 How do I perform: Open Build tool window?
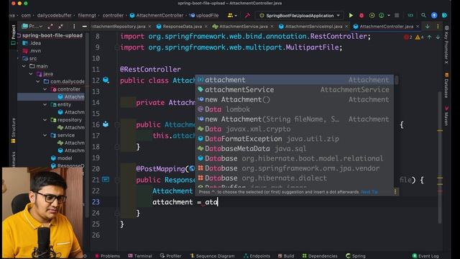(286, 256)
